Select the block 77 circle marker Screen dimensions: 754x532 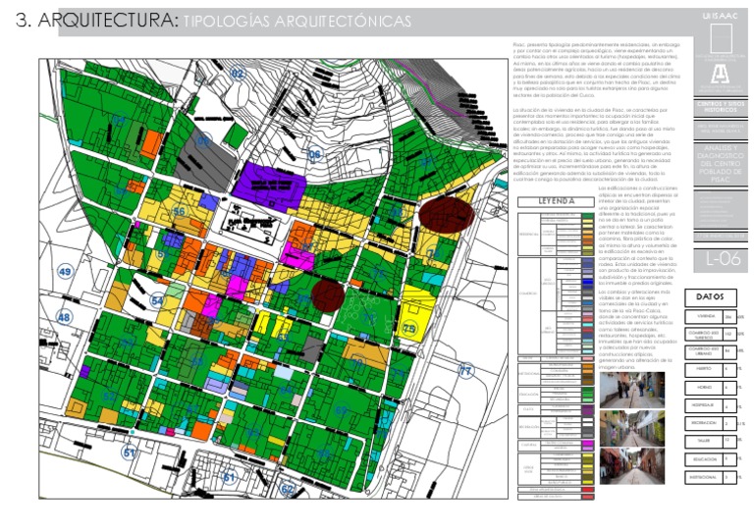tap(465, 371)
